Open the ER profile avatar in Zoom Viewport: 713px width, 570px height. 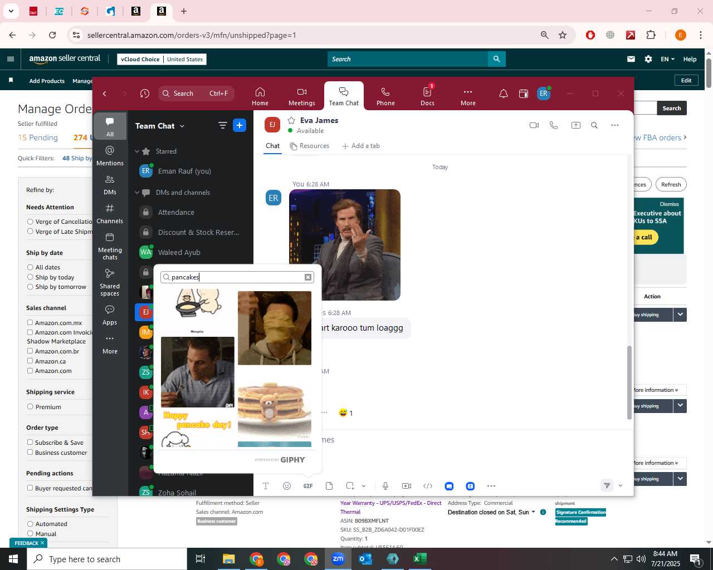544,94
